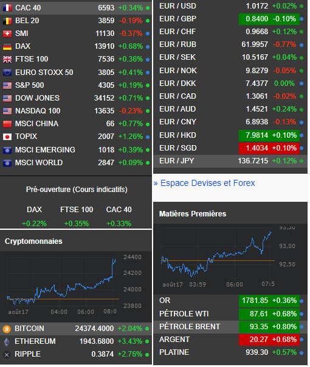Click the blue status dot on OR row
This screenshot has height=367, width=310.
(301, 301)
